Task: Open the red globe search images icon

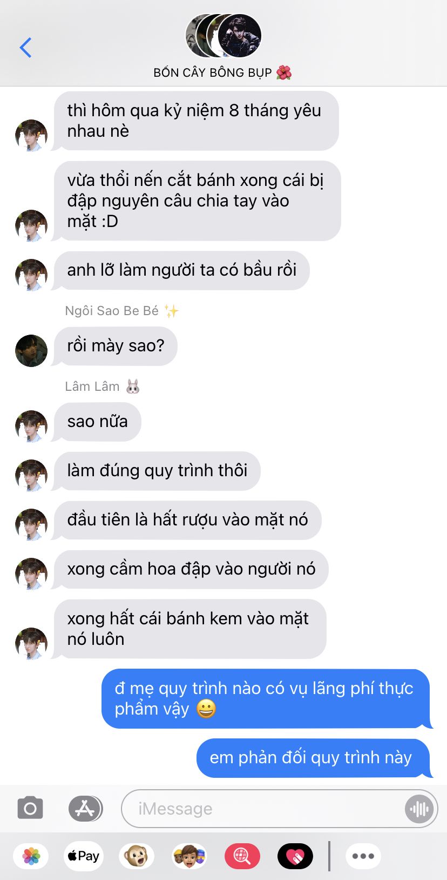Action: (x=242, y=856)
